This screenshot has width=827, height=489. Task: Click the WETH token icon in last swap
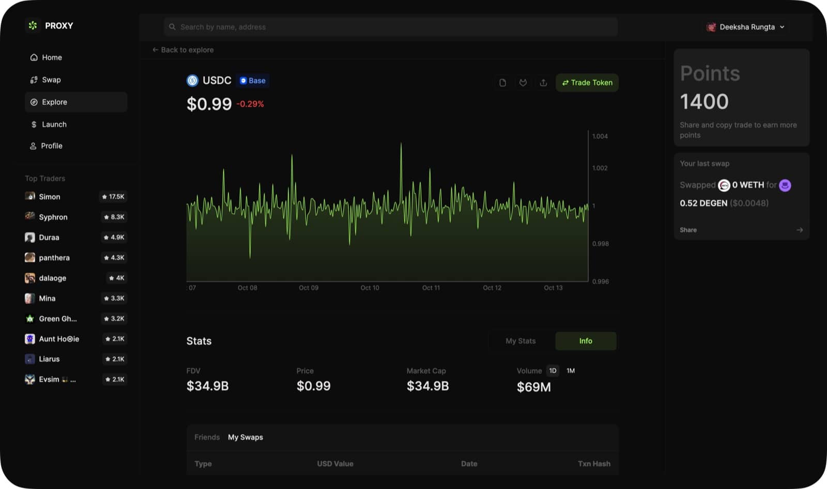click(x=724, y=185)
